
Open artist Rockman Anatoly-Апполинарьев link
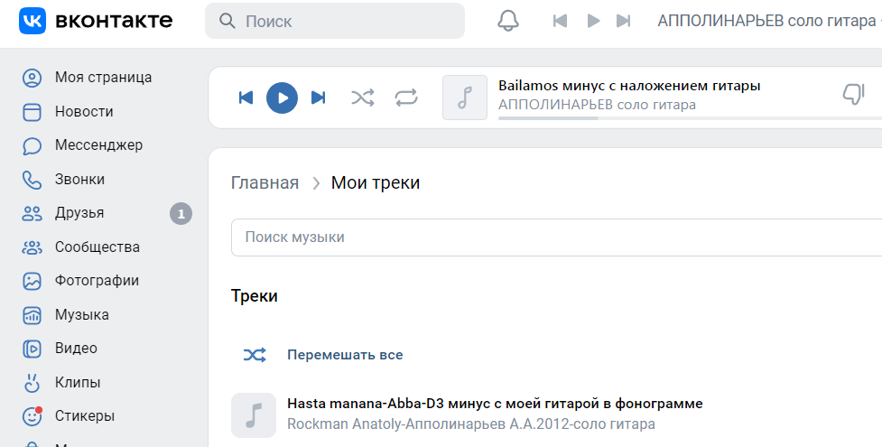click(x=471, y=424)
